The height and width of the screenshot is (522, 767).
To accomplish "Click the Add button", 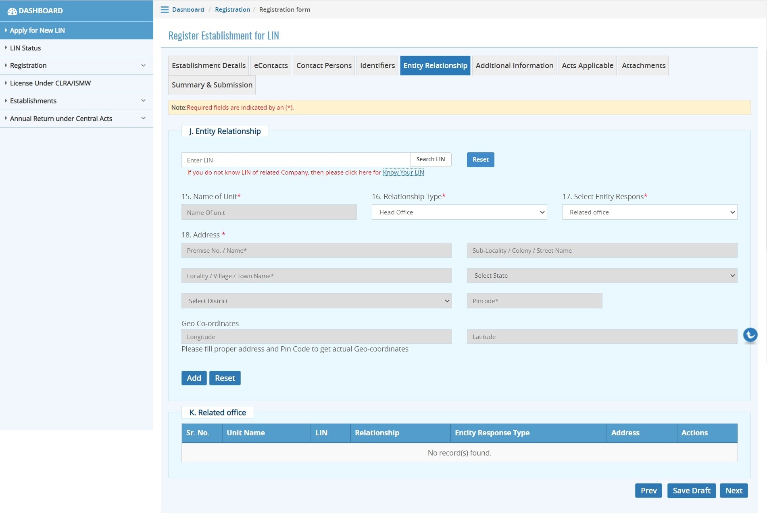I will coord(194,378).
